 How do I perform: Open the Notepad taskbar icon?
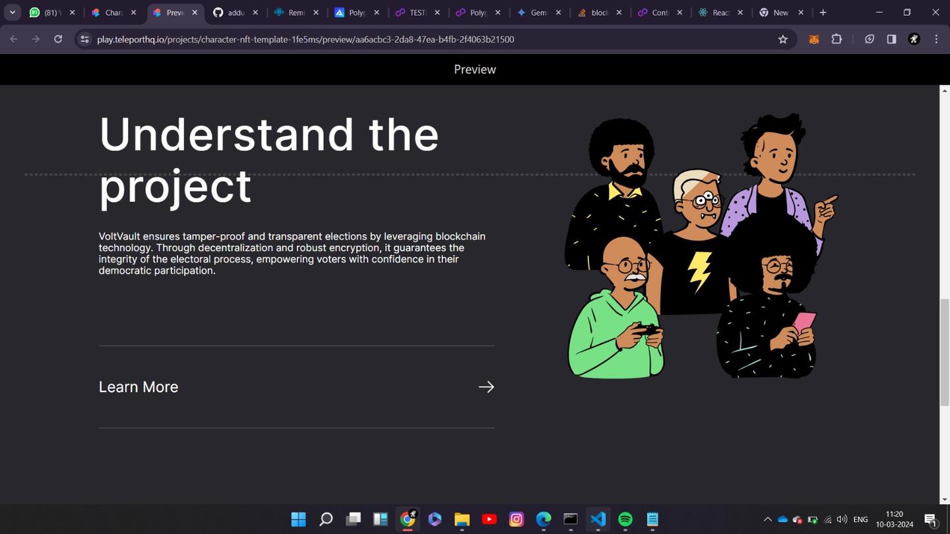(x=652, y=519)
